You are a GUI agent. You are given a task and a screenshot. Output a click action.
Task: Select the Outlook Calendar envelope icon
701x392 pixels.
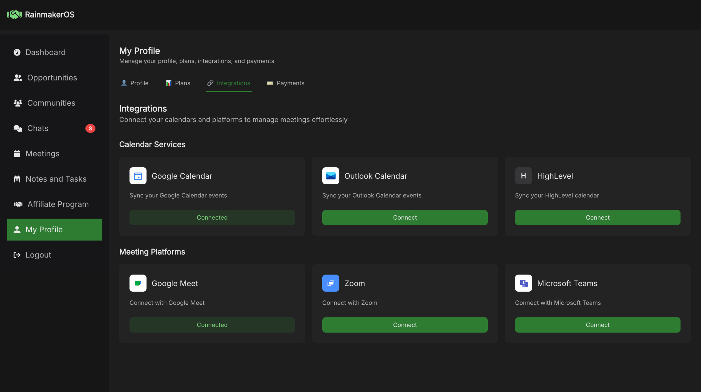tap(331, 176)
